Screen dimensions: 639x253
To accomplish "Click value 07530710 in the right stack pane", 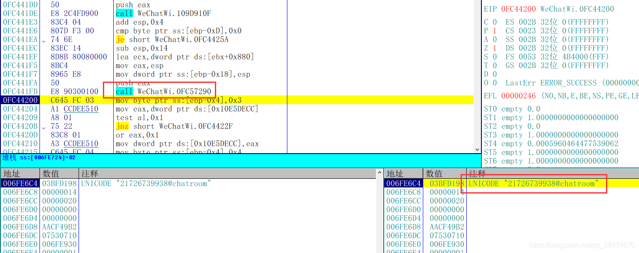I will pos(447,236).
